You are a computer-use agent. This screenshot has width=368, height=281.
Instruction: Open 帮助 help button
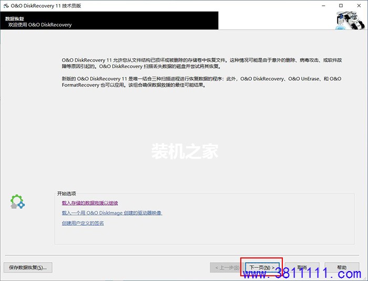click(342, 267)
